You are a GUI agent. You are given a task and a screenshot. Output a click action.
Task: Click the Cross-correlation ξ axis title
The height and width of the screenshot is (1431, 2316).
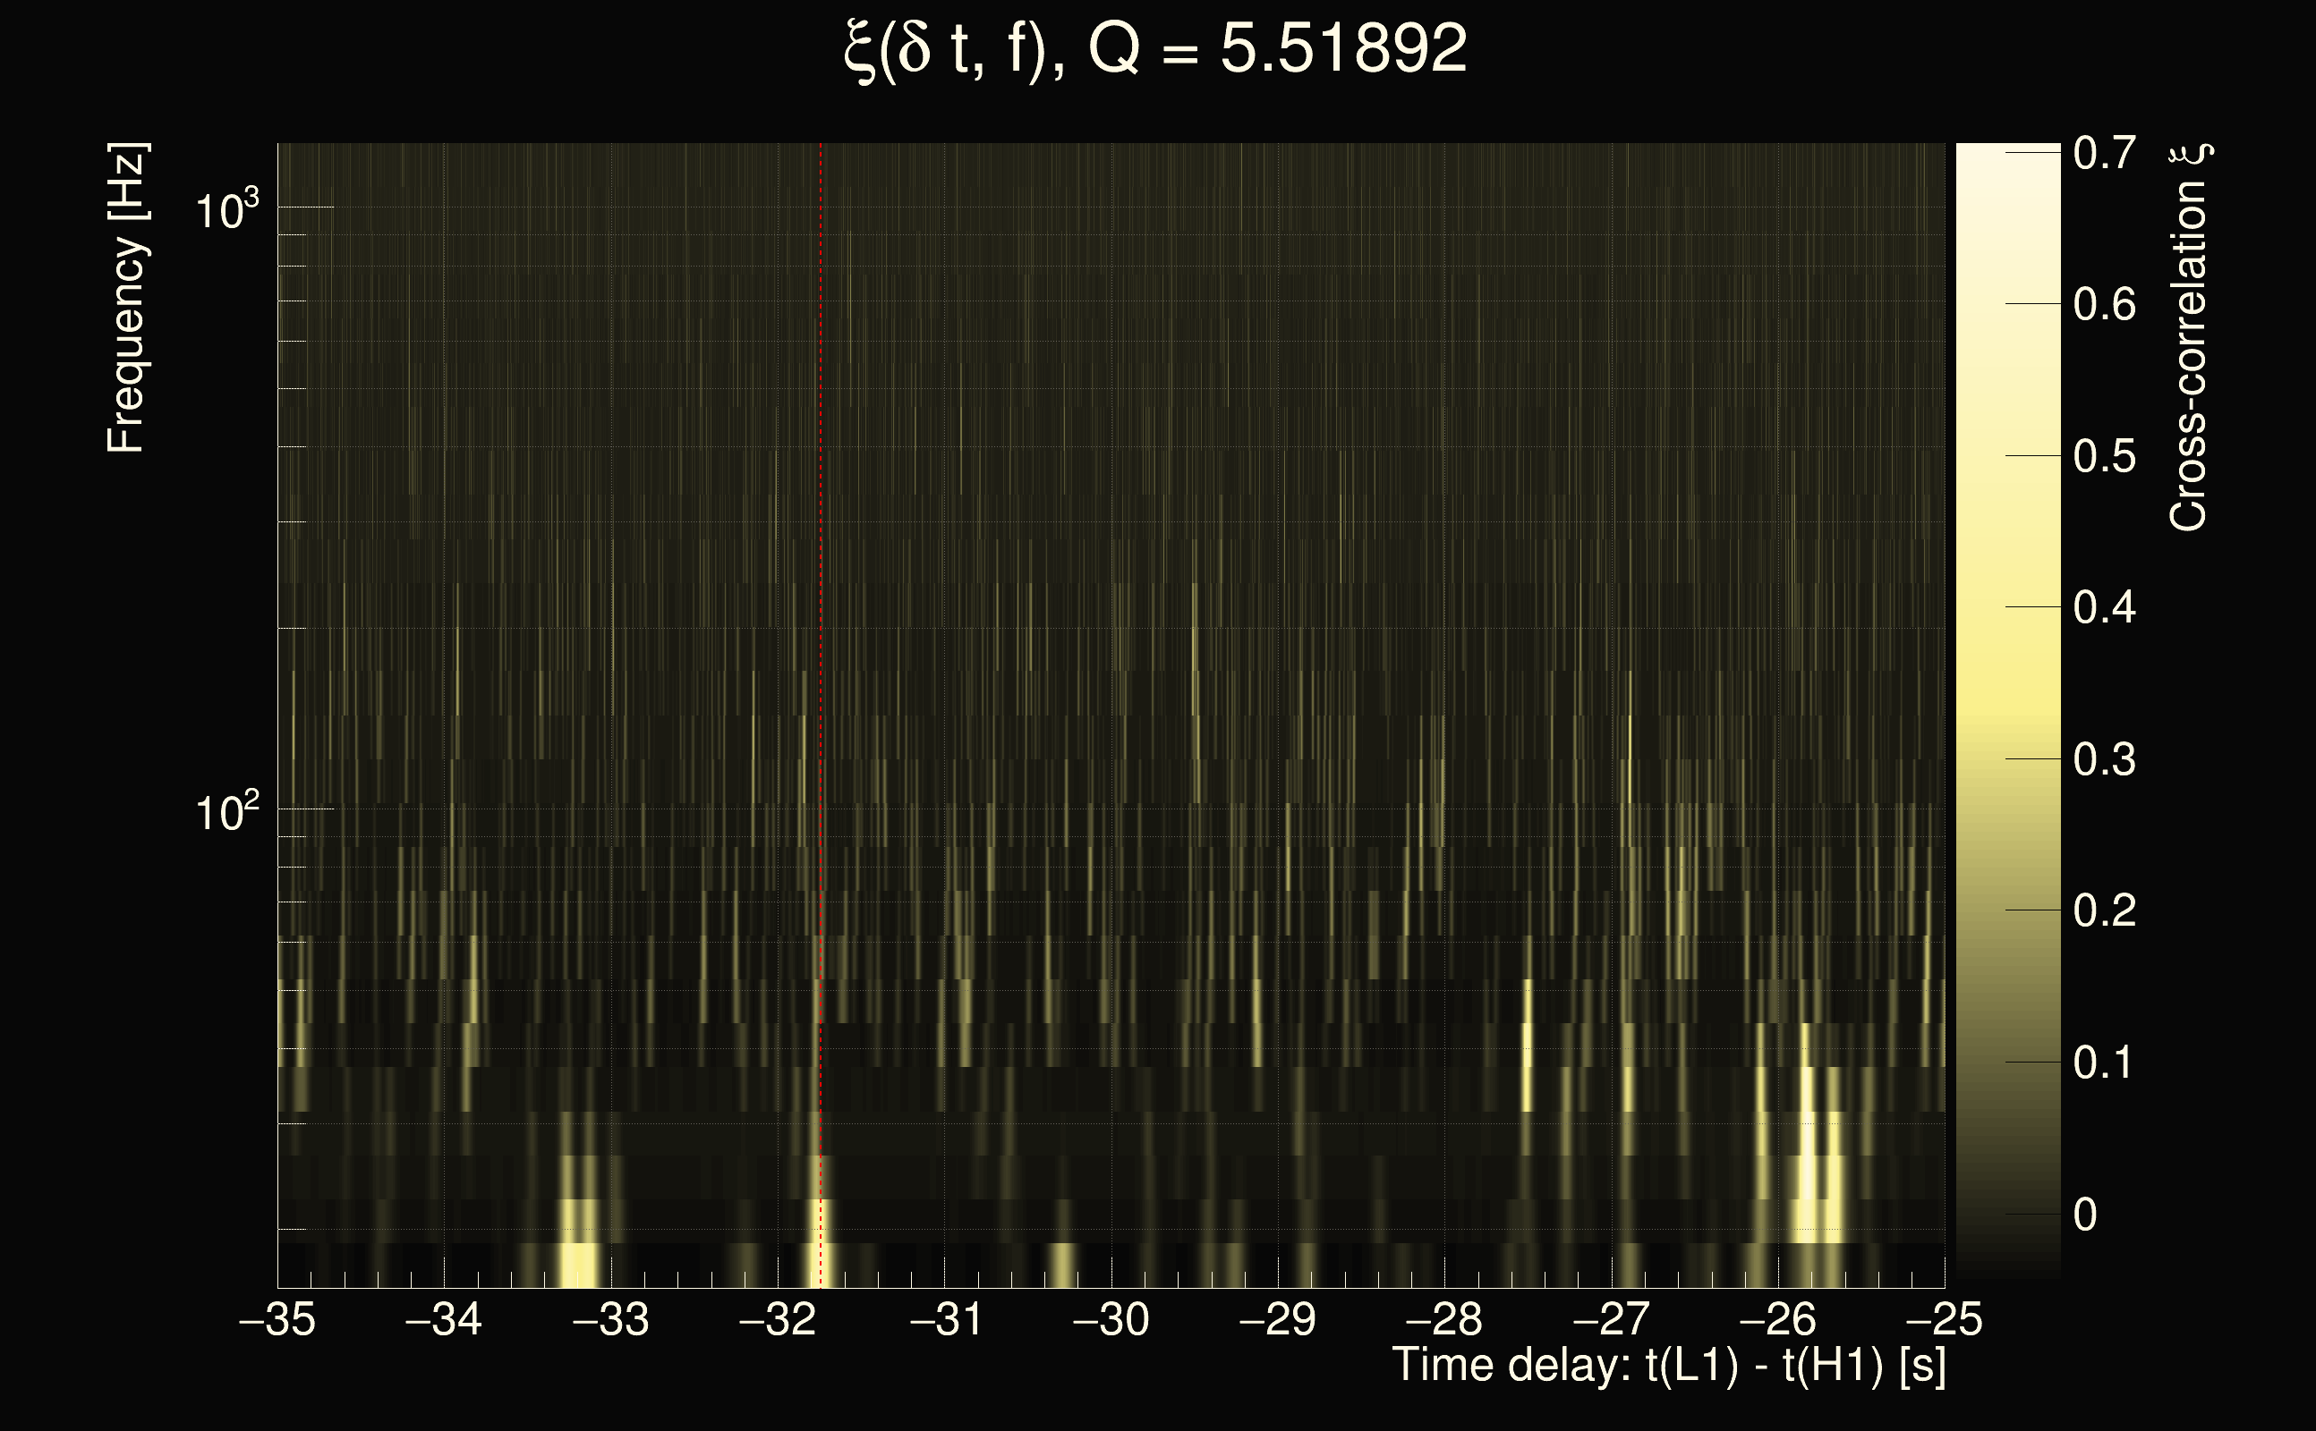[x=2189, y=337]
